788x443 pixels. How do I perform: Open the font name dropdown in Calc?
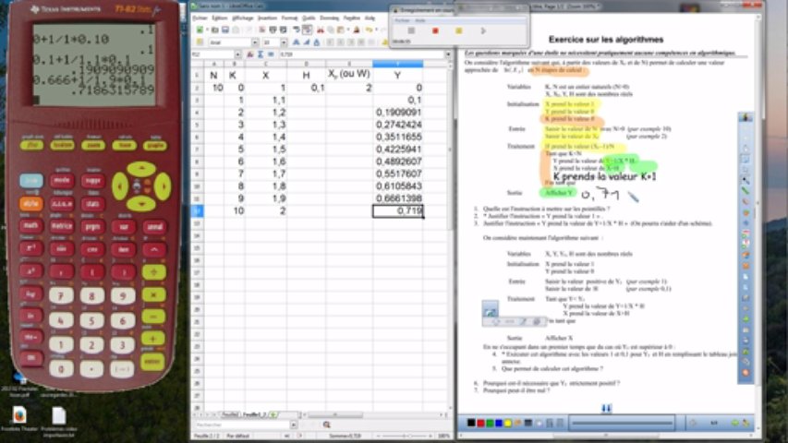(255, 42)
